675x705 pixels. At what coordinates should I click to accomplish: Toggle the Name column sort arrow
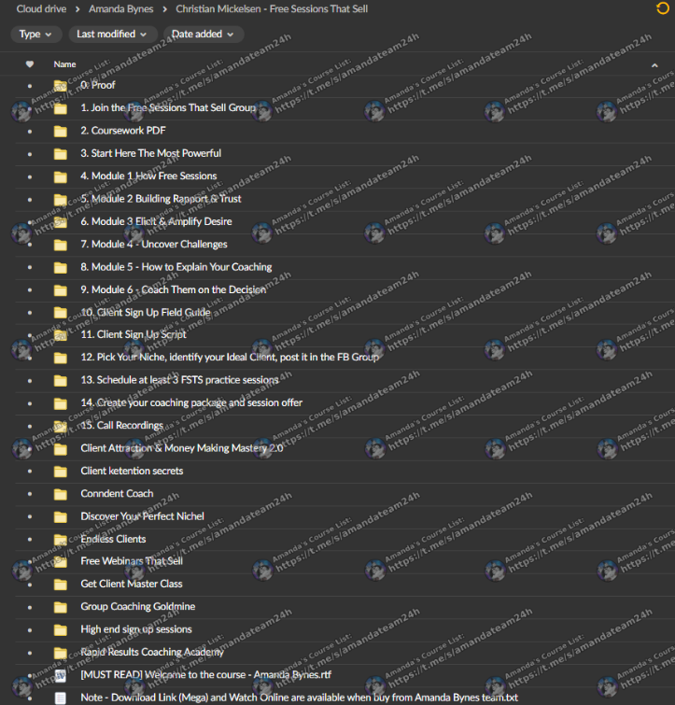click(x=654, y=65)
